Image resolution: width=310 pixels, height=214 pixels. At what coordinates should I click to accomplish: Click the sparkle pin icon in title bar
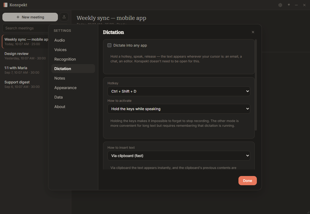coord(289,5)
